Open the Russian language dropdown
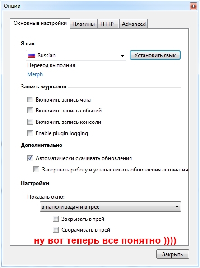 point(76,55)
